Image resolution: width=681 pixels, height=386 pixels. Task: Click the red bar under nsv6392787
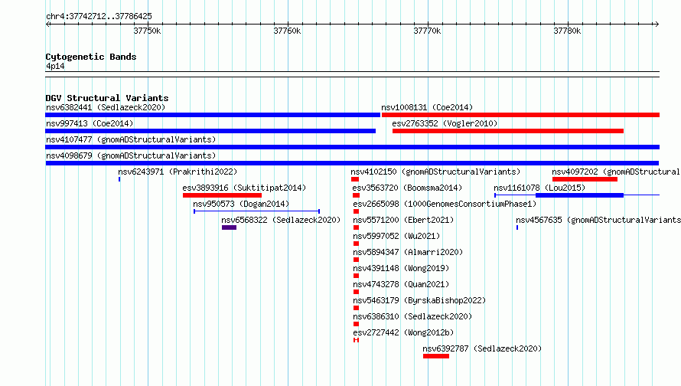[x=436, y=356]
